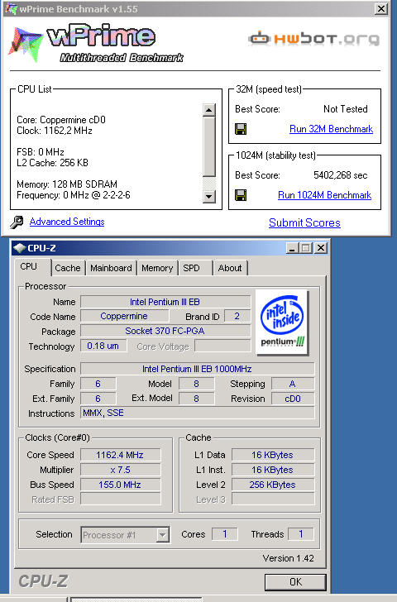This screenshot has width=397, height=602.
Task: Click the Name field Intel Pentium III EB
Action: (x=165, y=302)
